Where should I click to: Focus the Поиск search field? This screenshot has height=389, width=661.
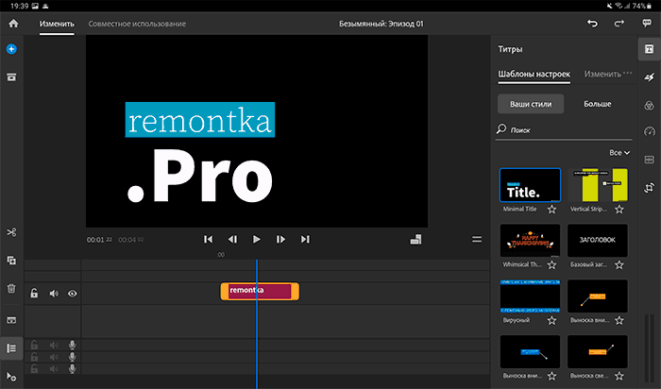point(564,129)
